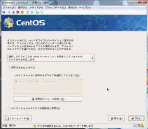Click the Back button

(116, 118)
